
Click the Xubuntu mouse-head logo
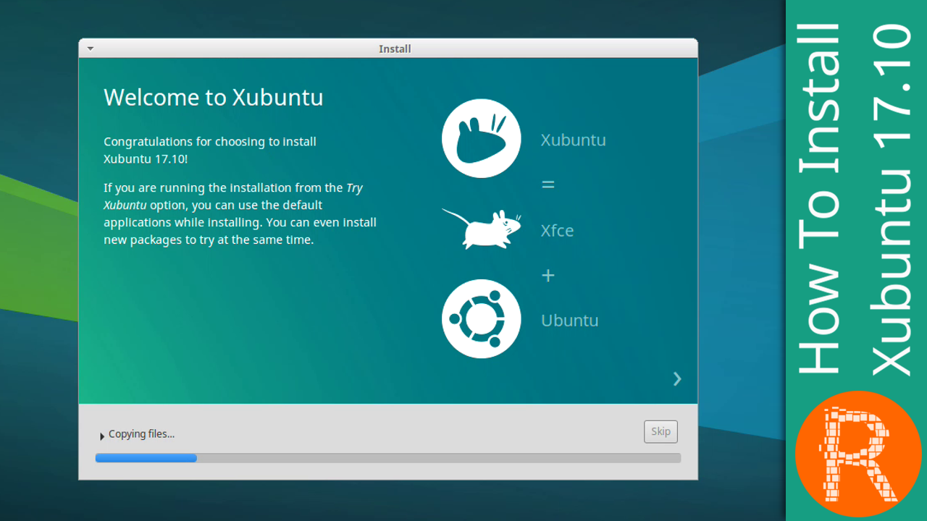(482, 138)
